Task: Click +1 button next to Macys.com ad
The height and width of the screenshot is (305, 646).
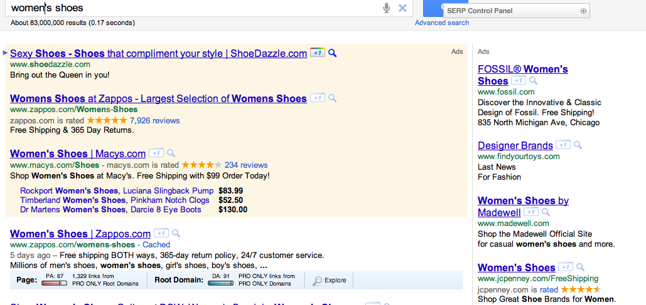Action: pyautogui.click(x=156, y=153)
